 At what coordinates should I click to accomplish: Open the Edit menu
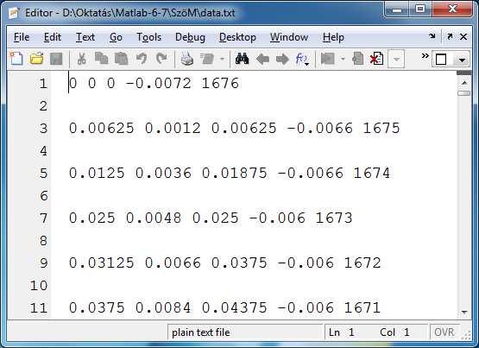(53, 37)
